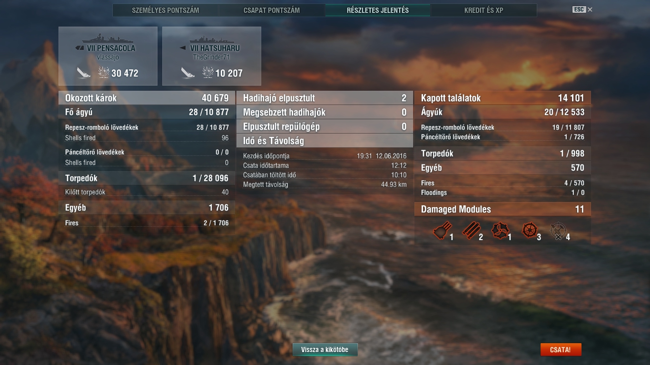Close report with the ESC X icon
650x365 pixels.
click(590, 10)
